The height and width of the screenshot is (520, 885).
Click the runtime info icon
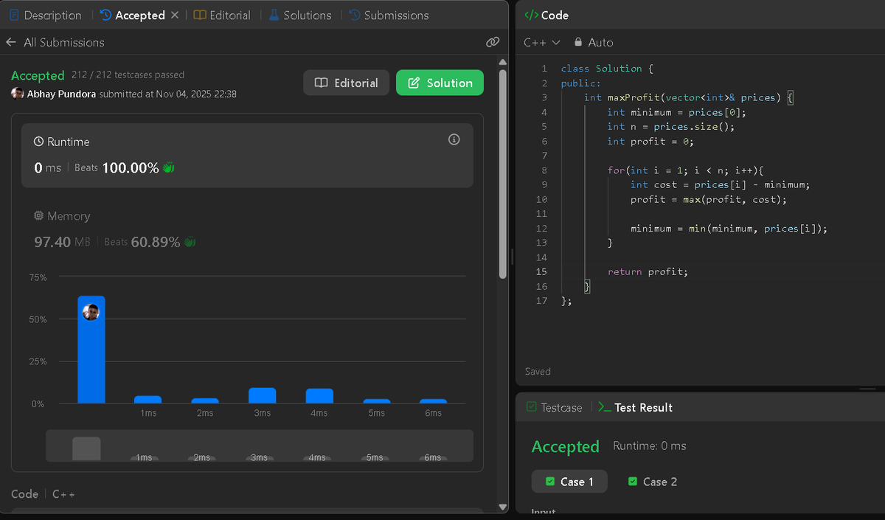454,139
